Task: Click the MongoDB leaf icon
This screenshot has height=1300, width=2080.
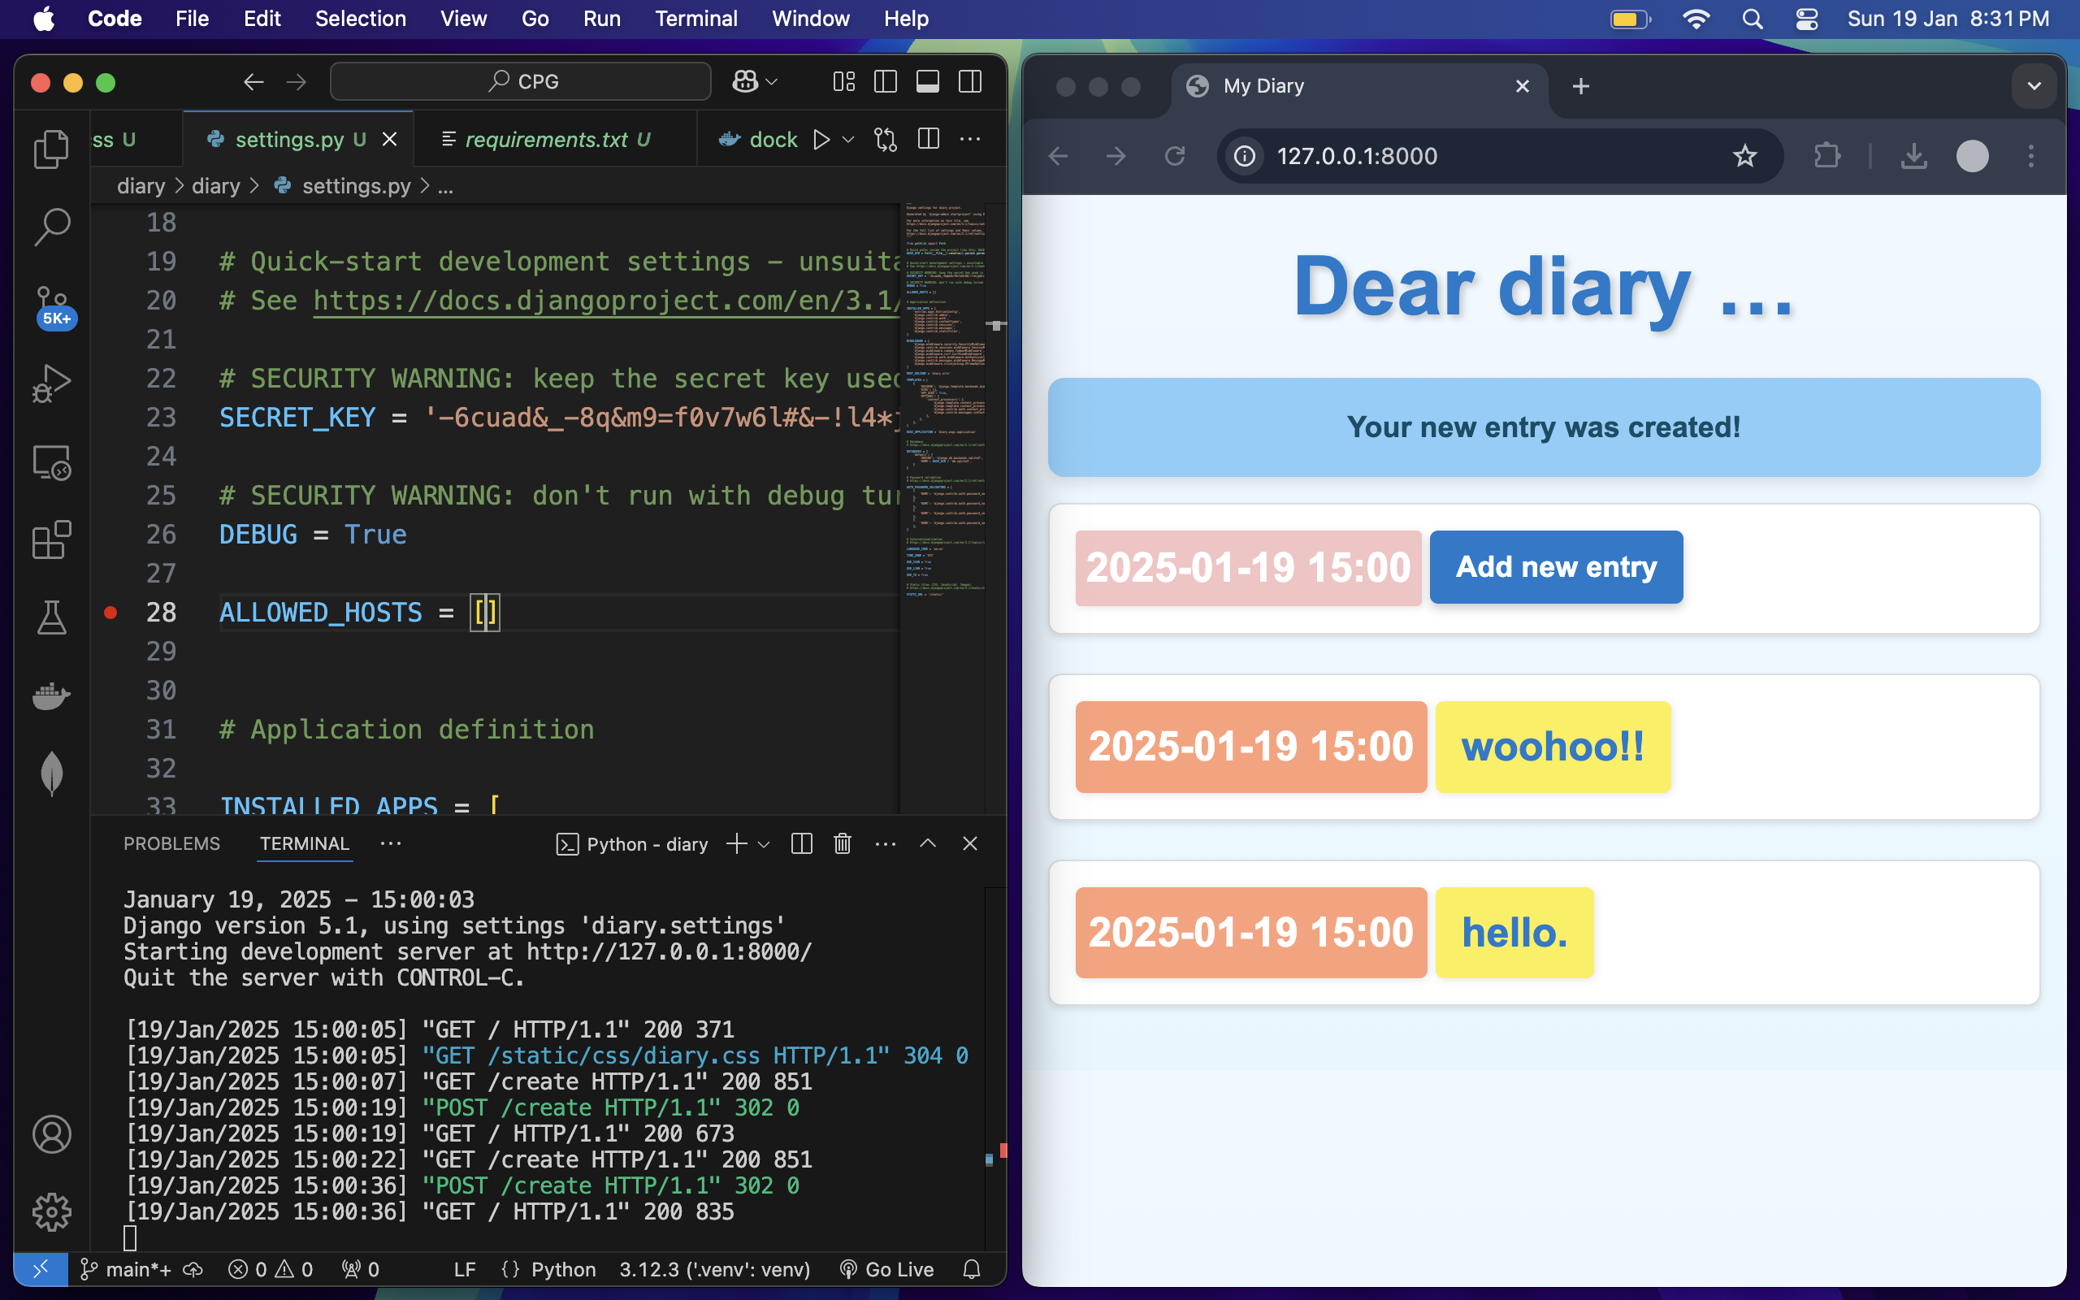Action: click(51, 772)
